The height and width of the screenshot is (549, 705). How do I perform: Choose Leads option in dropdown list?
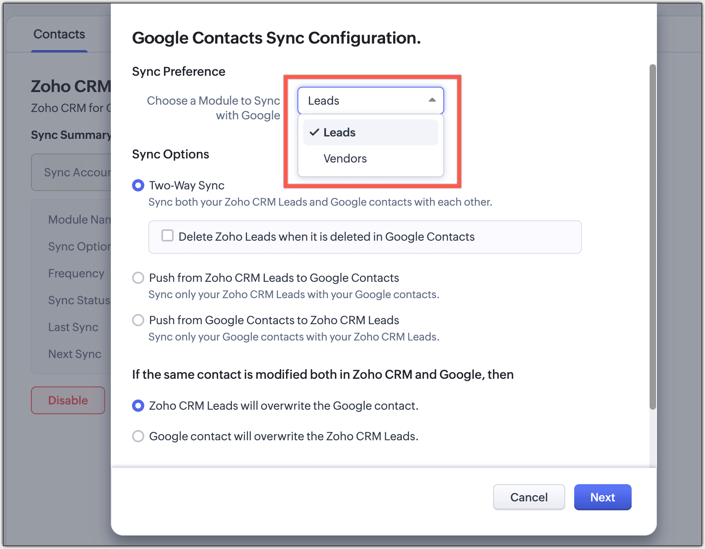339,132
